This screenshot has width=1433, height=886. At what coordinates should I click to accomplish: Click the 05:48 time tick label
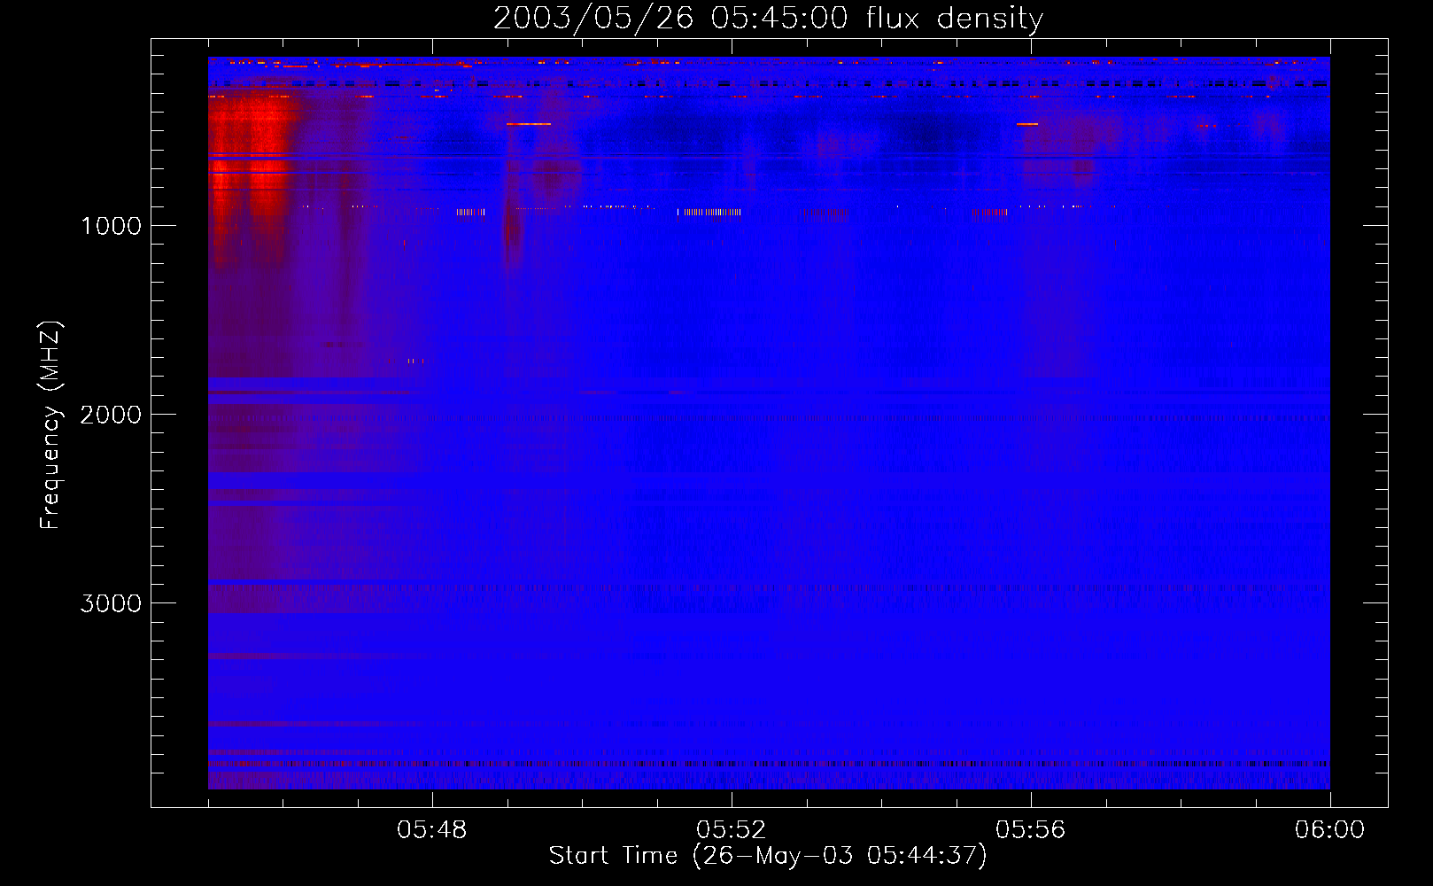tap(432, 830)
